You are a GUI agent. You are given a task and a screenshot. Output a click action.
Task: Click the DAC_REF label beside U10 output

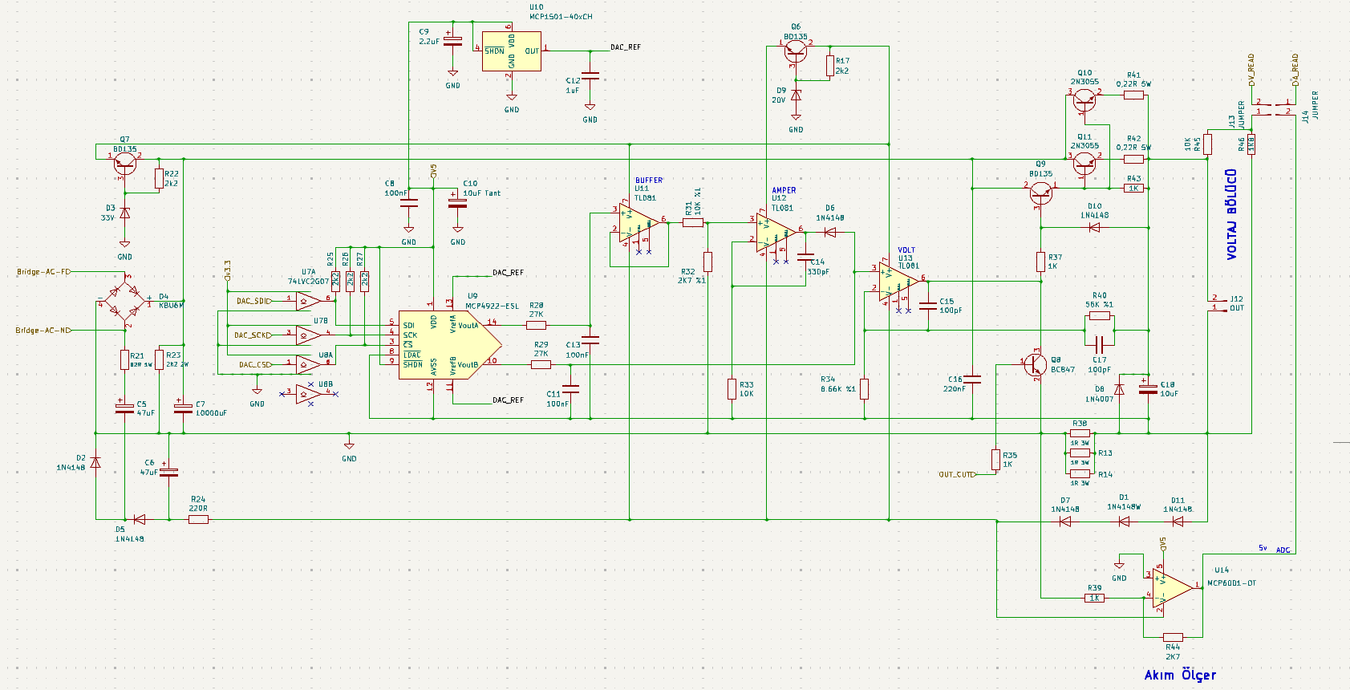626,47
